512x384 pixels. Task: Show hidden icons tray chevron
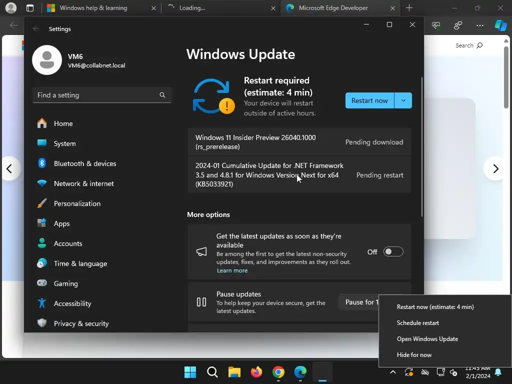point(393,372)
